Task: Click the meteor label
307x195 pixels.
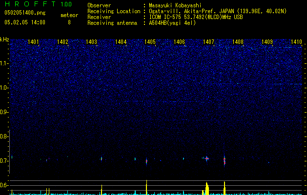Action: click(69, 15)
